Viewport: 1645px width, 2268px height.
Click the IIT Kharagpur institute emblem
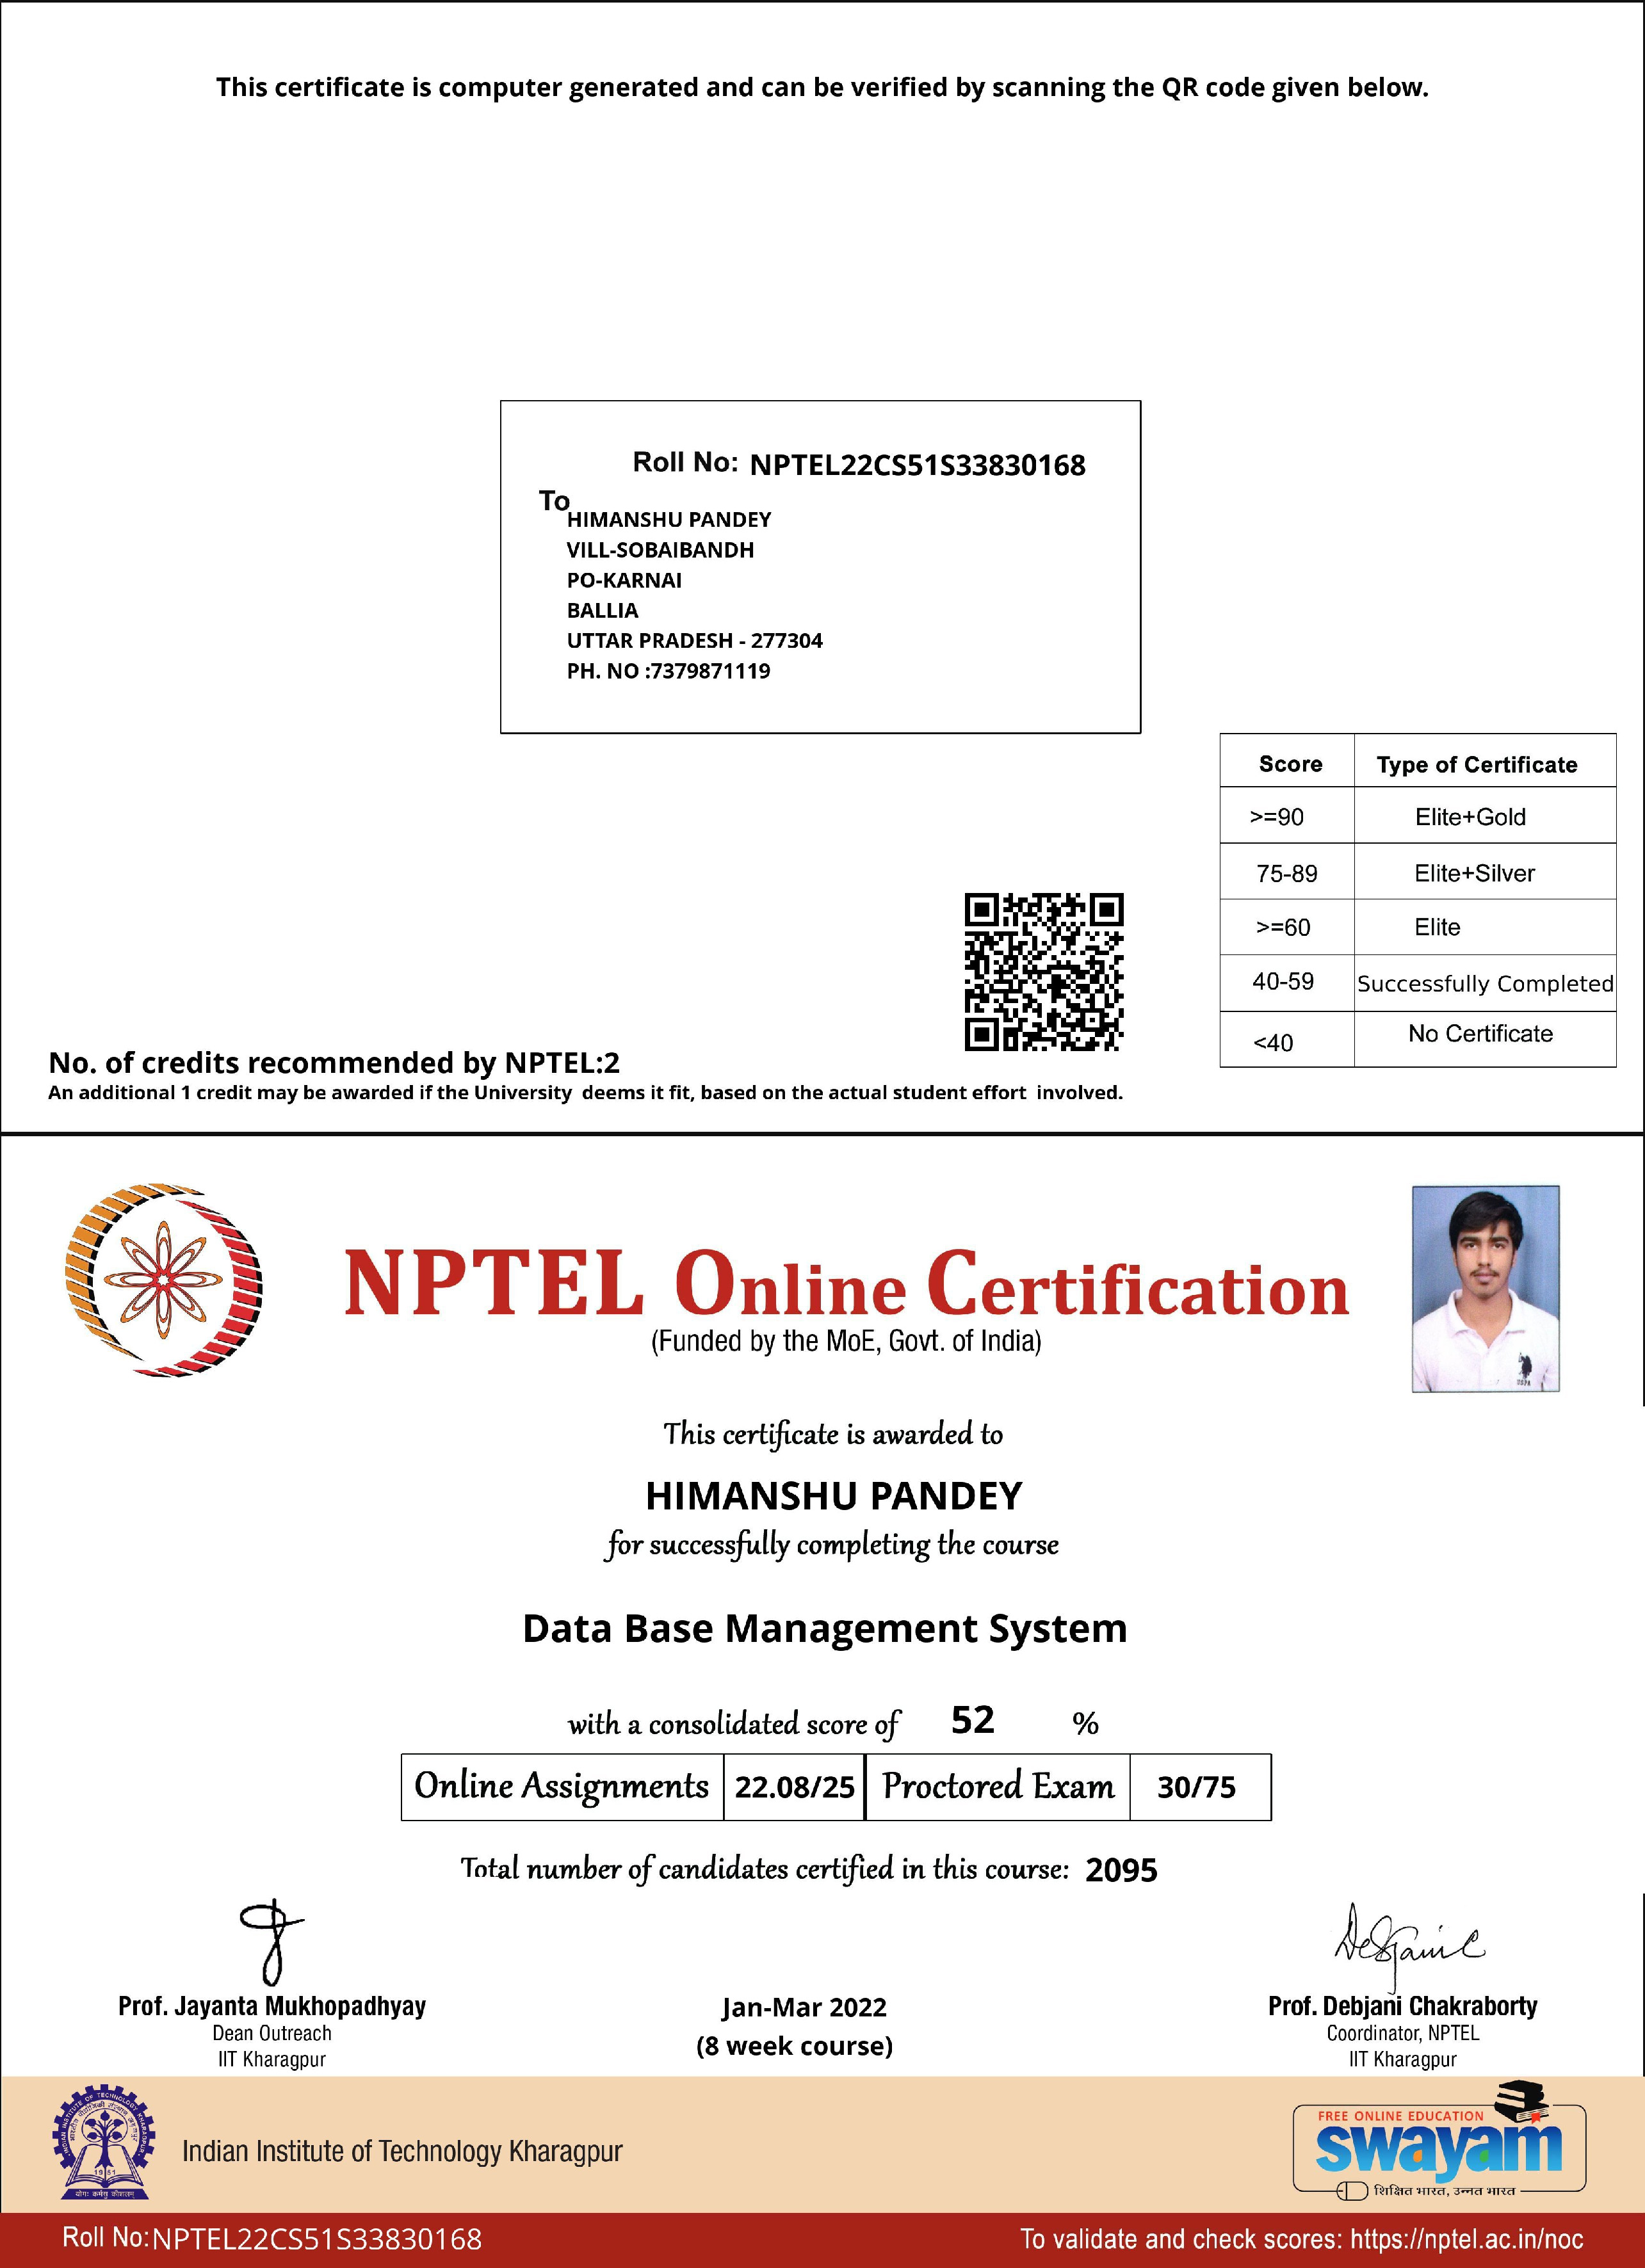[104, 2143]
